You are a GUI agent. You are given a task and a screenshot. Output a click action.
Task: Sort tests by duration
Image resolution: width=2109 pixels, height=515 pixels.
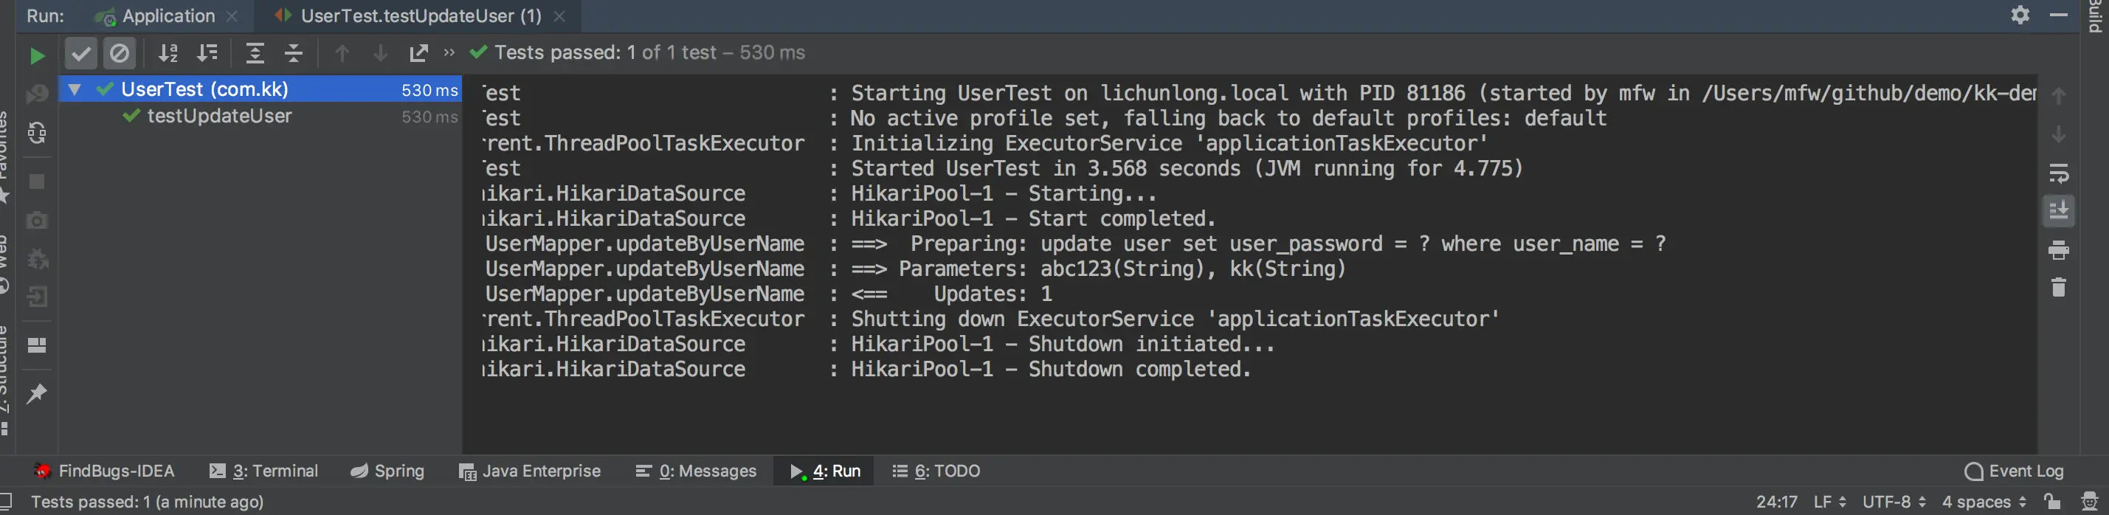pos(208,54)
